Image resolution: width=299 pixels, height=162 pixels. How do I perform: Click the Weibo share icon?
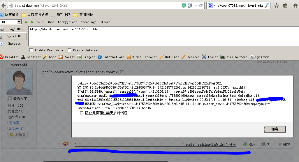66,144
